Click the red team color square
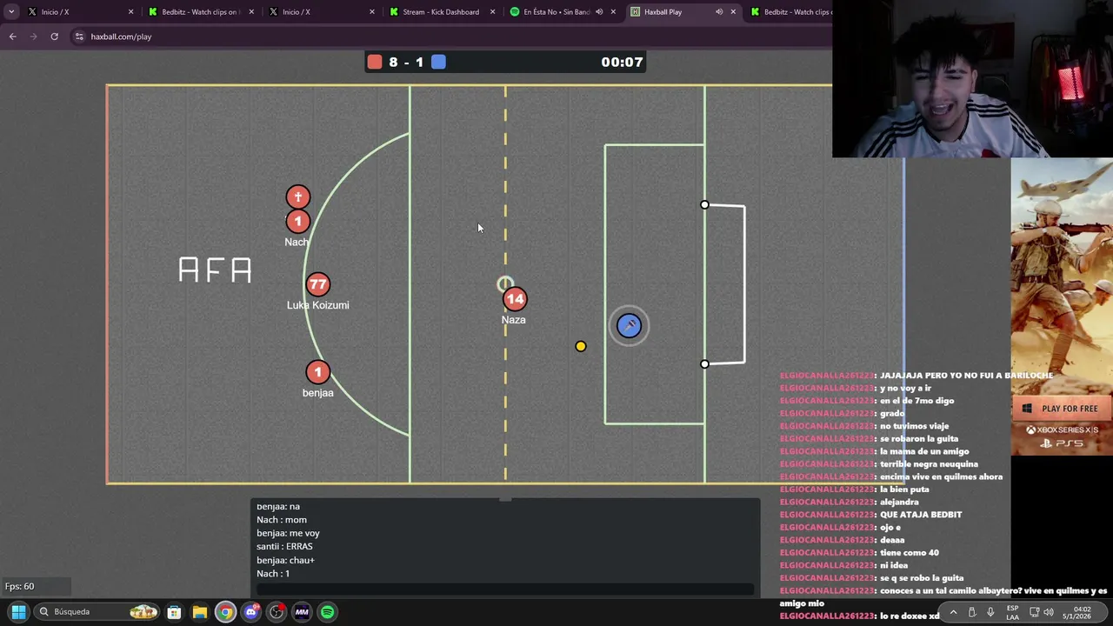Screen dimensions: 1113x626 [x=375, y=62]
